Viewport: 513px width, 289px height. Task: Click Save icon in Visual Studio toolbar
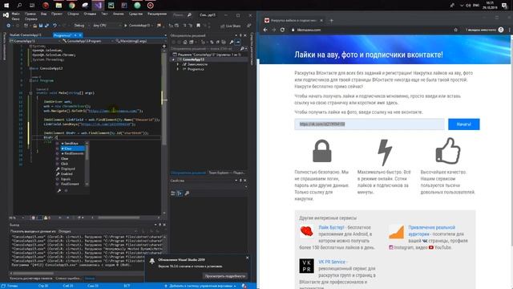[x=41, y=25]
